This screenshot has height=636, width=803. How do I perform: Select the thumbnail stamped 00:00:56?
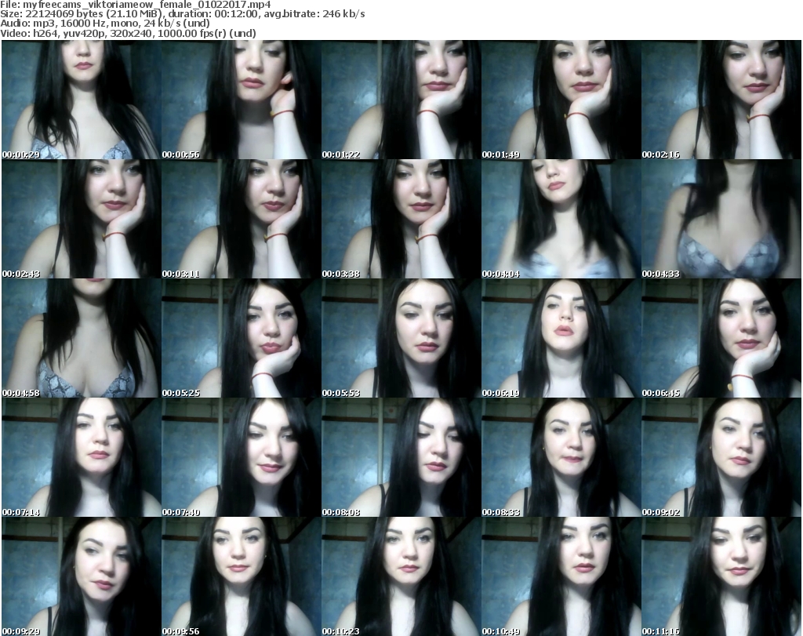pos(242,100)
